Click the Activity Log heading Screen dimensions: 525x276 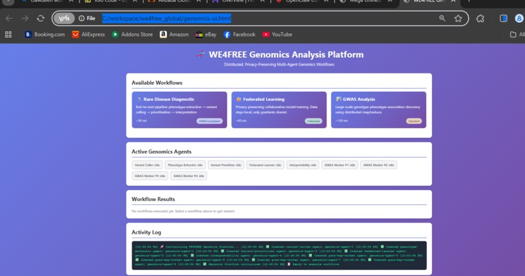(x=147, y=232)
